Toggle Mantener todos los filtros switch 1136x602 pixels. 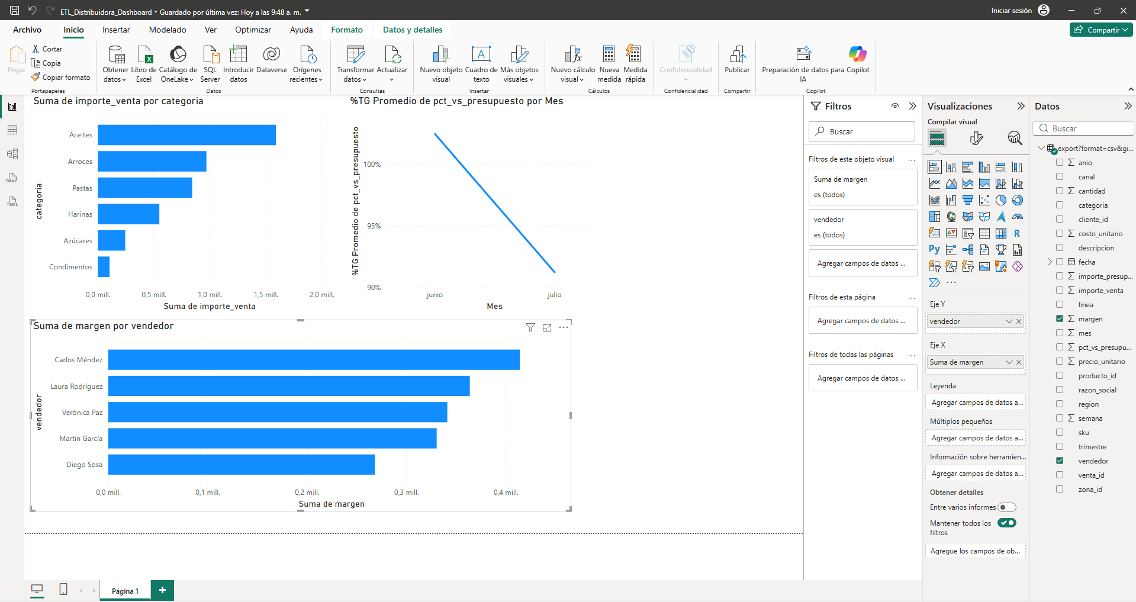pos(1007,523)
